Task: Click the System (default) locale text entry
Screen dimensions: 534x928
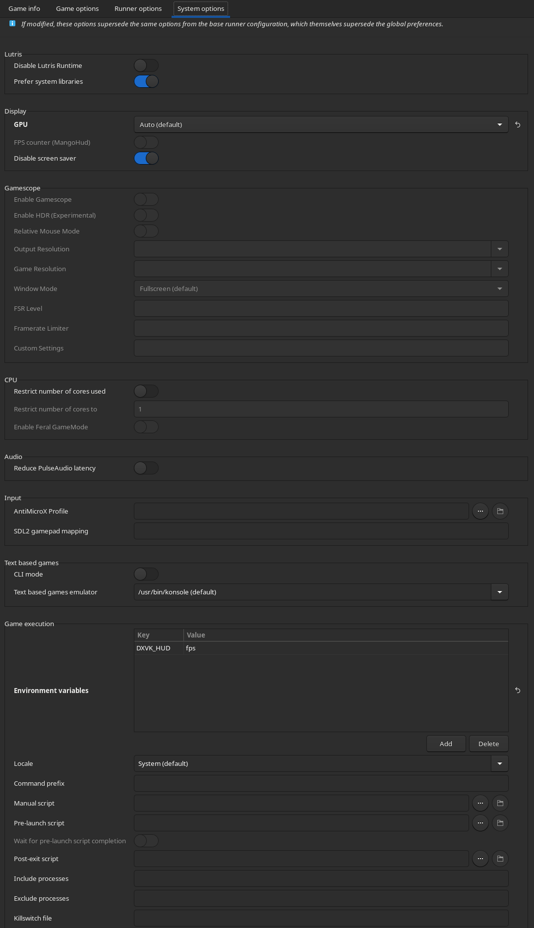Action: [x=312, y=763]
